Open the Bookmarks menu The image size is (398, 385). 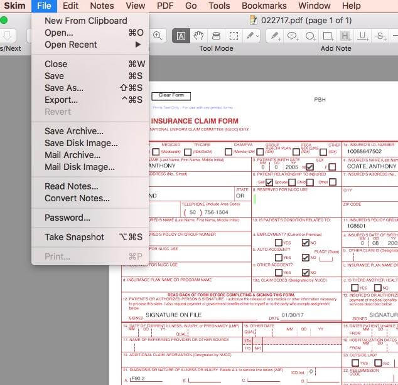(x=264, y=6)
